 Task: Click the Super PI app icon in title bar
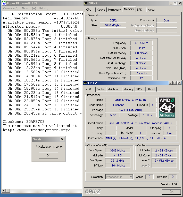point(4,3)
